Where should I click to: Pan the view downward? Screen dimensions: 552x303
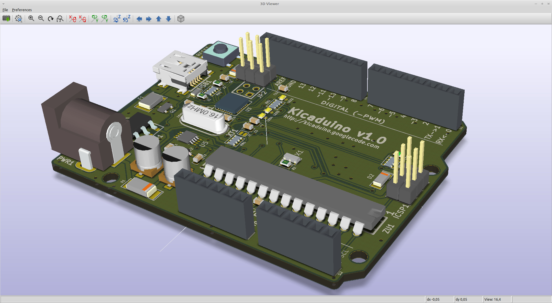(168, 19)
